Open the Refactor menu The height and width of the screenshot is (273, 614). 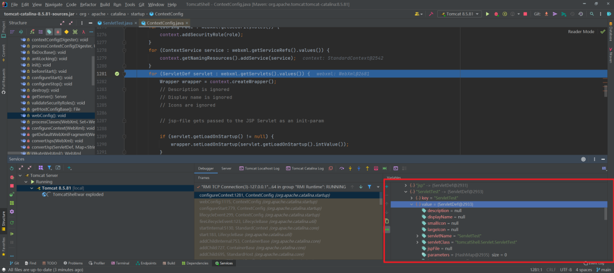88,5
